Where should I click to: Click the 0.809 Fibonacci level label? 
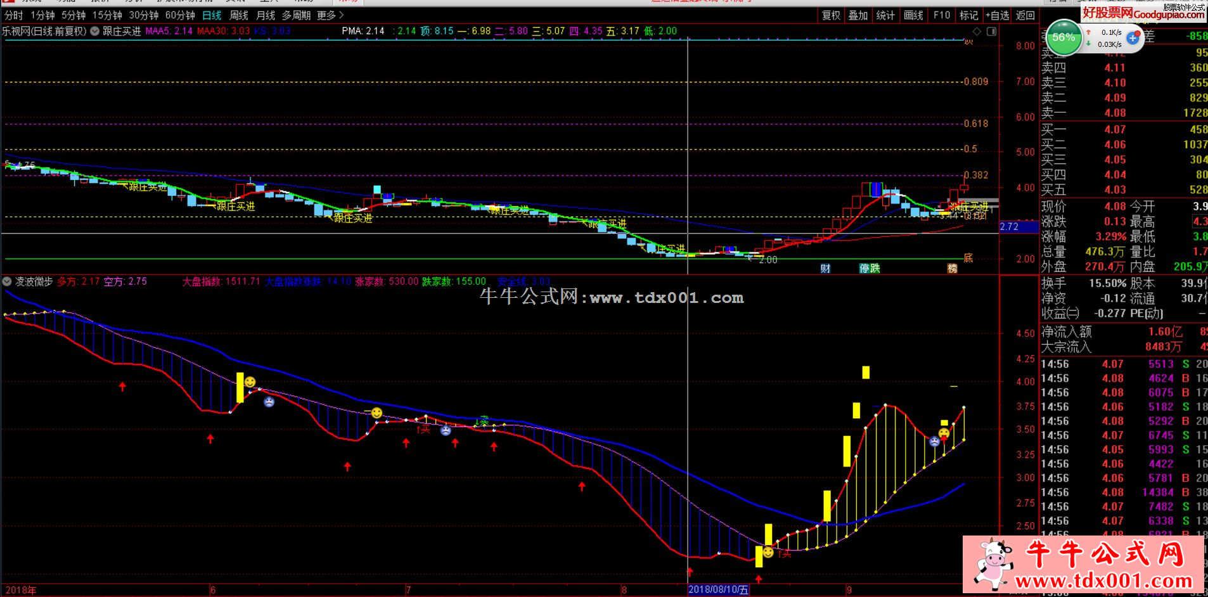(x=975, y=81)
